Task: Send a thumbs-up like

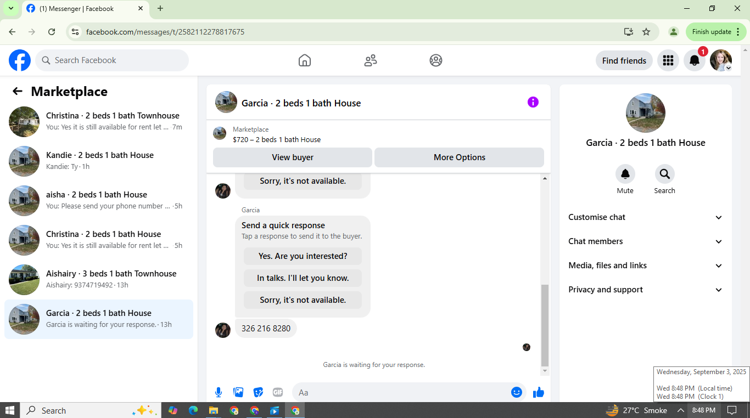Action: click(539, 392)
